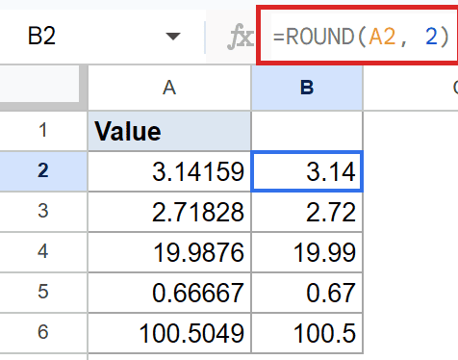Click the 'Value' header cell
Viewport: 458px width, 360px height.
point(169,131)
